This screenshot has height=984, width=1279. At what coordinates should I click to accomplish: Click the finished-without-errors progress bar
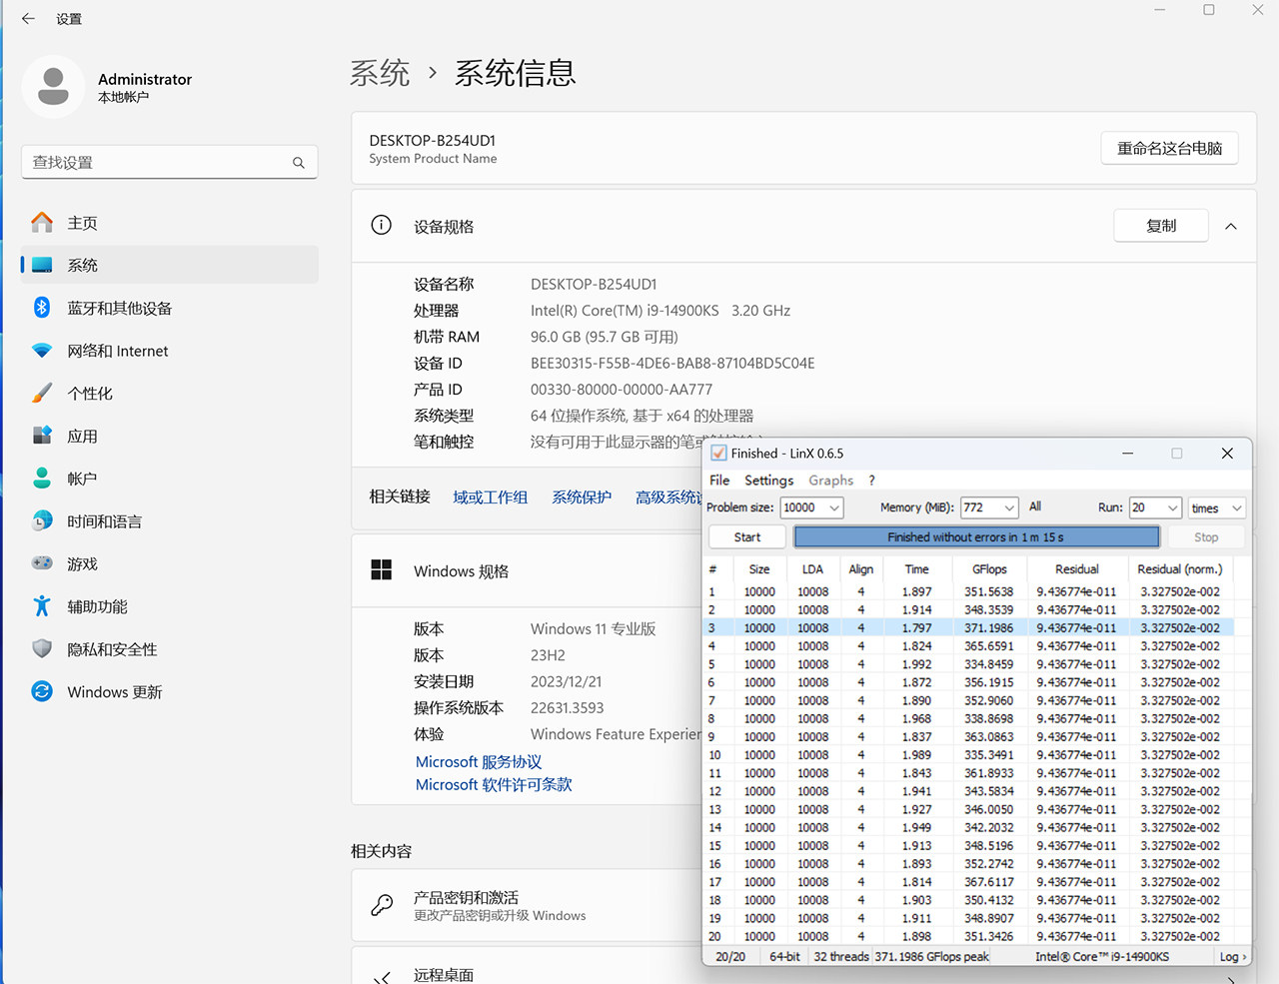(x=976, y=537)
